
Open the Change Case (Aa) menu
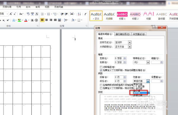click(21, 14)
